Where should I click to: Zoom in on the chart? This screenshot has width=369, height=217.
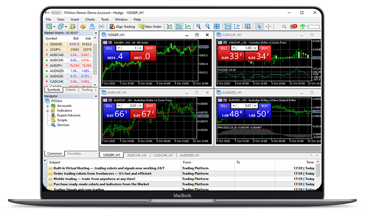[198, 27]
